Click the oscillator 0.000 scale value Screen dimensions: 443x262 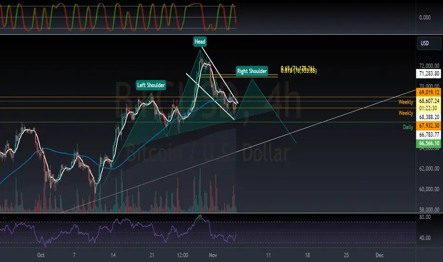pyautogui.click(x=425, y=18)
